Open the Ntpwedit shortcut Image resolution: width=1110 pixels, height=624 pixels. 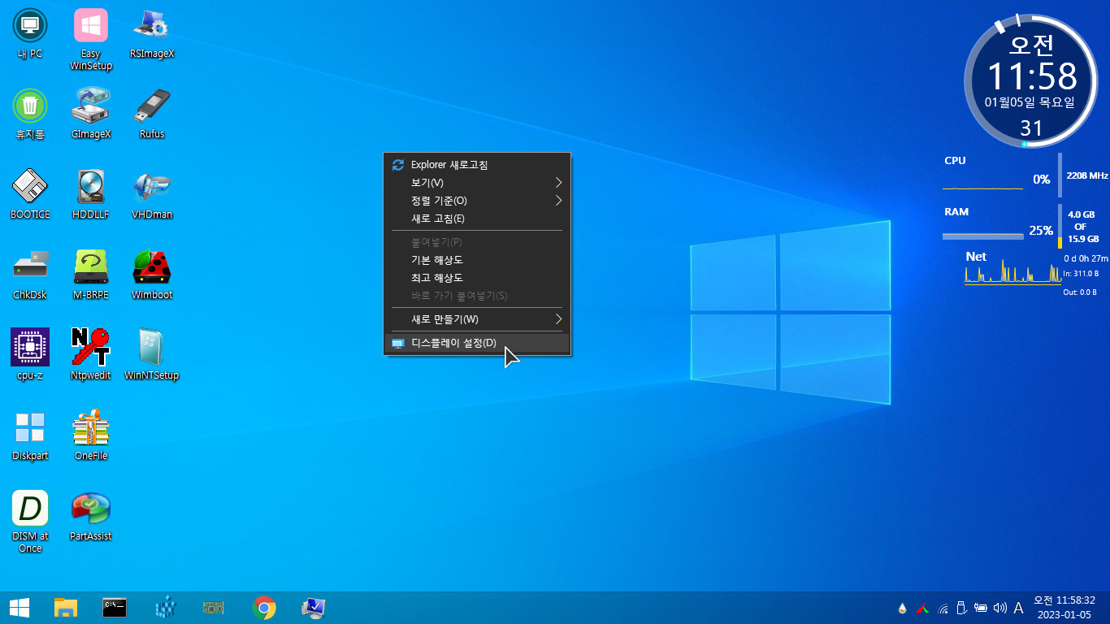[91, 354]
